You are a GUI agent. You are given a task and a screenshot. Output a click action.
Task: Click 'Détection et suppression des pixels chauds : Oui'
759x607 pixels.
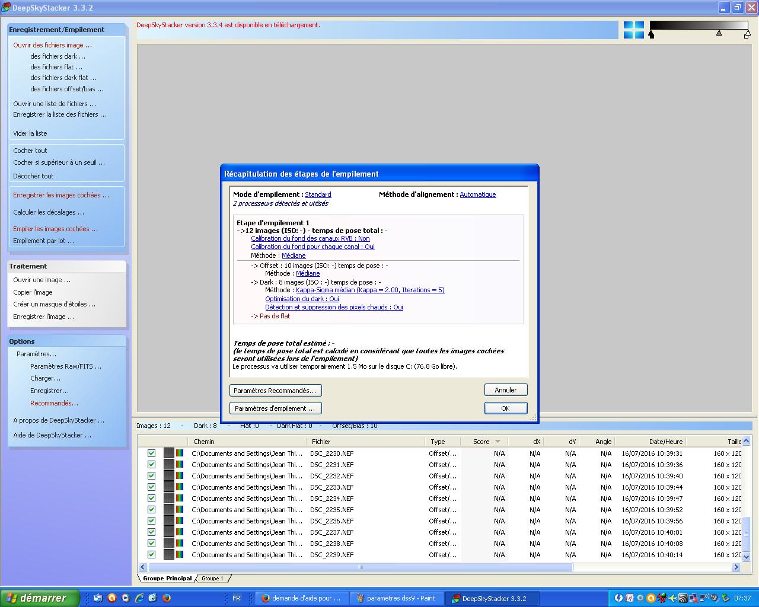tap(334, 307)
